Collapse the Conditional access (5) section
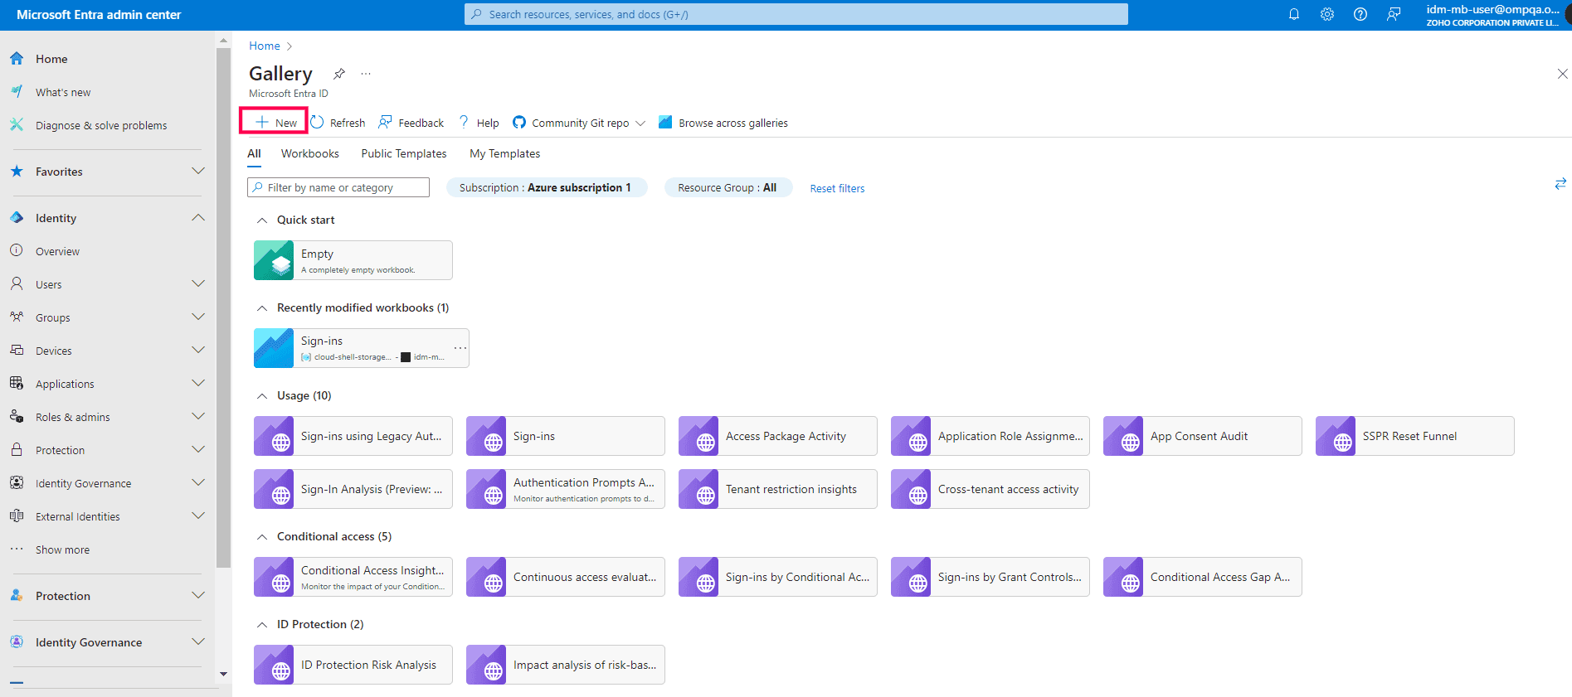Image resolution: width=1572 pixels, height=697 pixels. coord(262,536)
